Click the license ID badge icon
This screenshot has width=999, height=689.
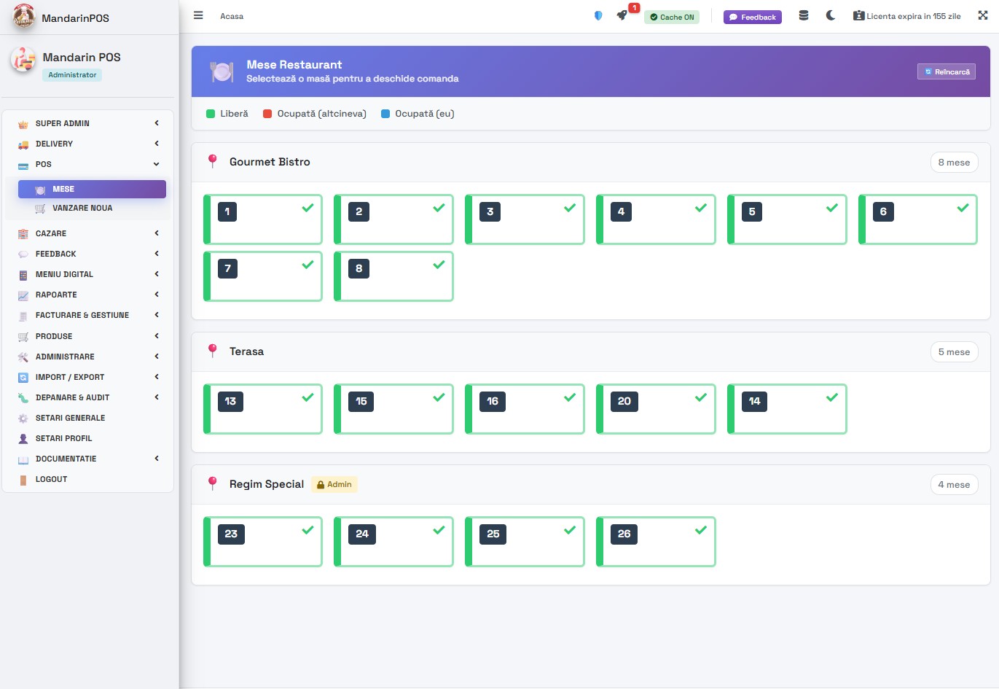[x=858, y=16]
